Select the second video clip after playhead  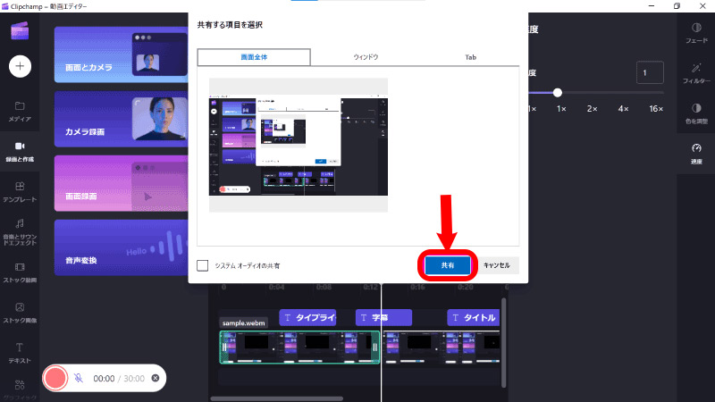[x=441, y=348]
